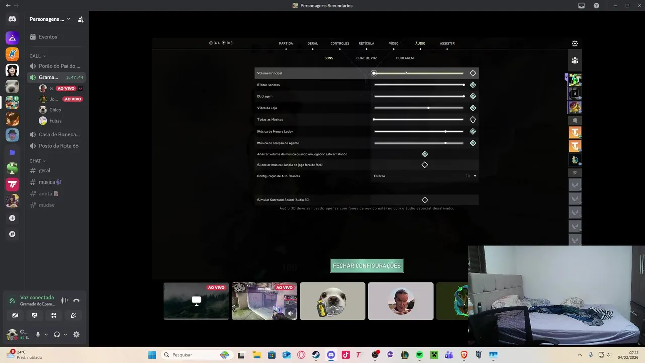This screenshot has width=645, height=363.
Task: Collapse the CHAT category
Action: pos(37,161)
